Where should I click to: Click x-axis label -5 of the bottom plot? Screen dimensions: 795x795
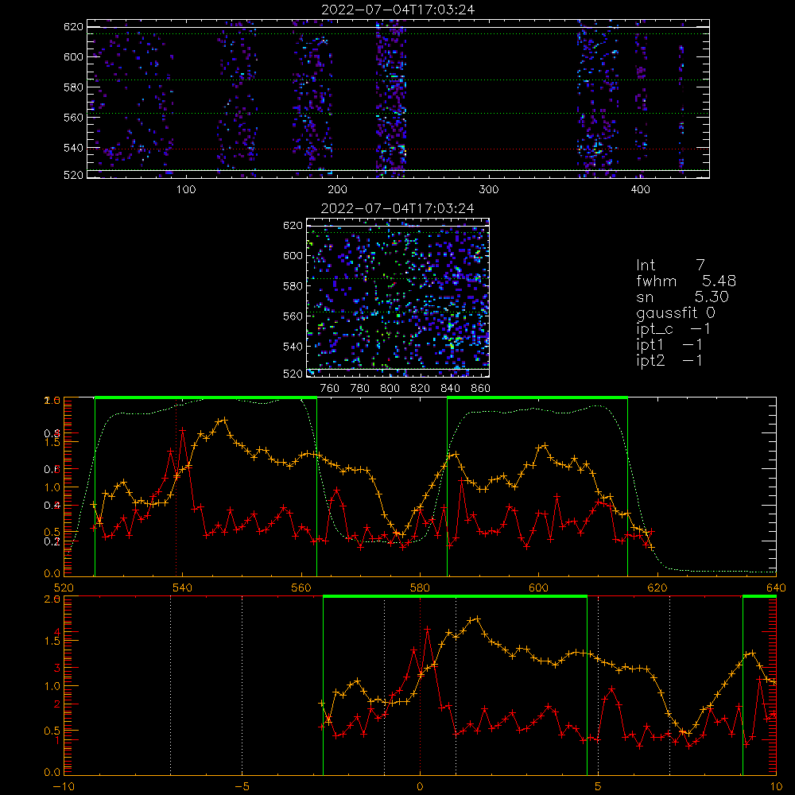(242, 787)
